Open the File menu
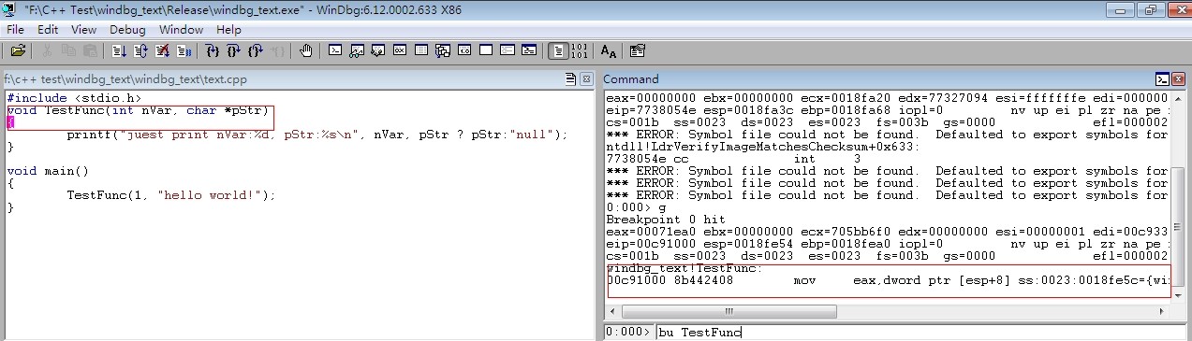1192x341 pixels. tap(15, 29)
